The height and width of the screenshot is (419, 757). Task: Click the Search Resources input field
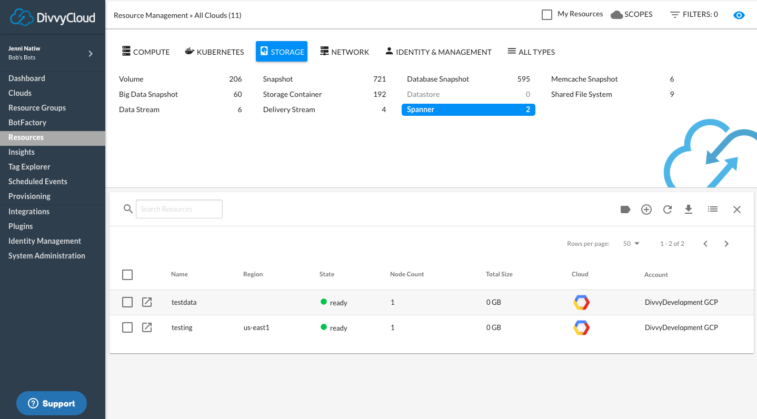click(179, 209)
